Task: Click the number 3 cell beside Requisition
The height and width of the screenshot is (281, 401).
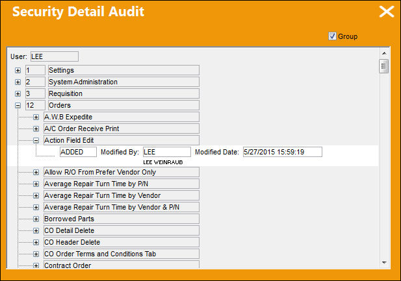Action: point(35,93)
